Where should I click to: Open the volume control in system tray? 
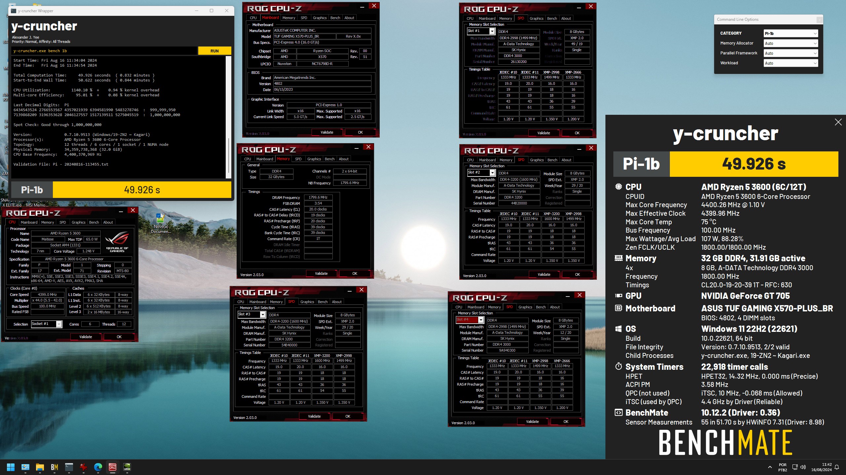[x=803, y=467]
